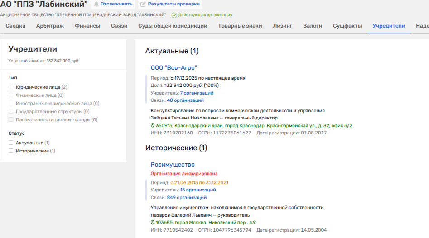Open the 15 организаций founder link
The height and width of the screenshot is (238, 429).
click(198, 190)
